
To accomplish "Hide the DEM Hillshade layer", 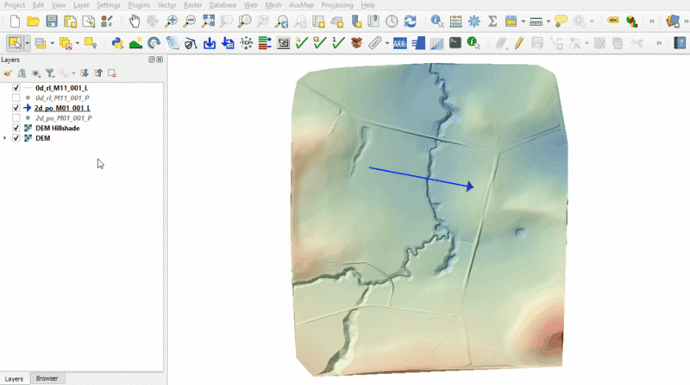I will (x=16, y=128).
